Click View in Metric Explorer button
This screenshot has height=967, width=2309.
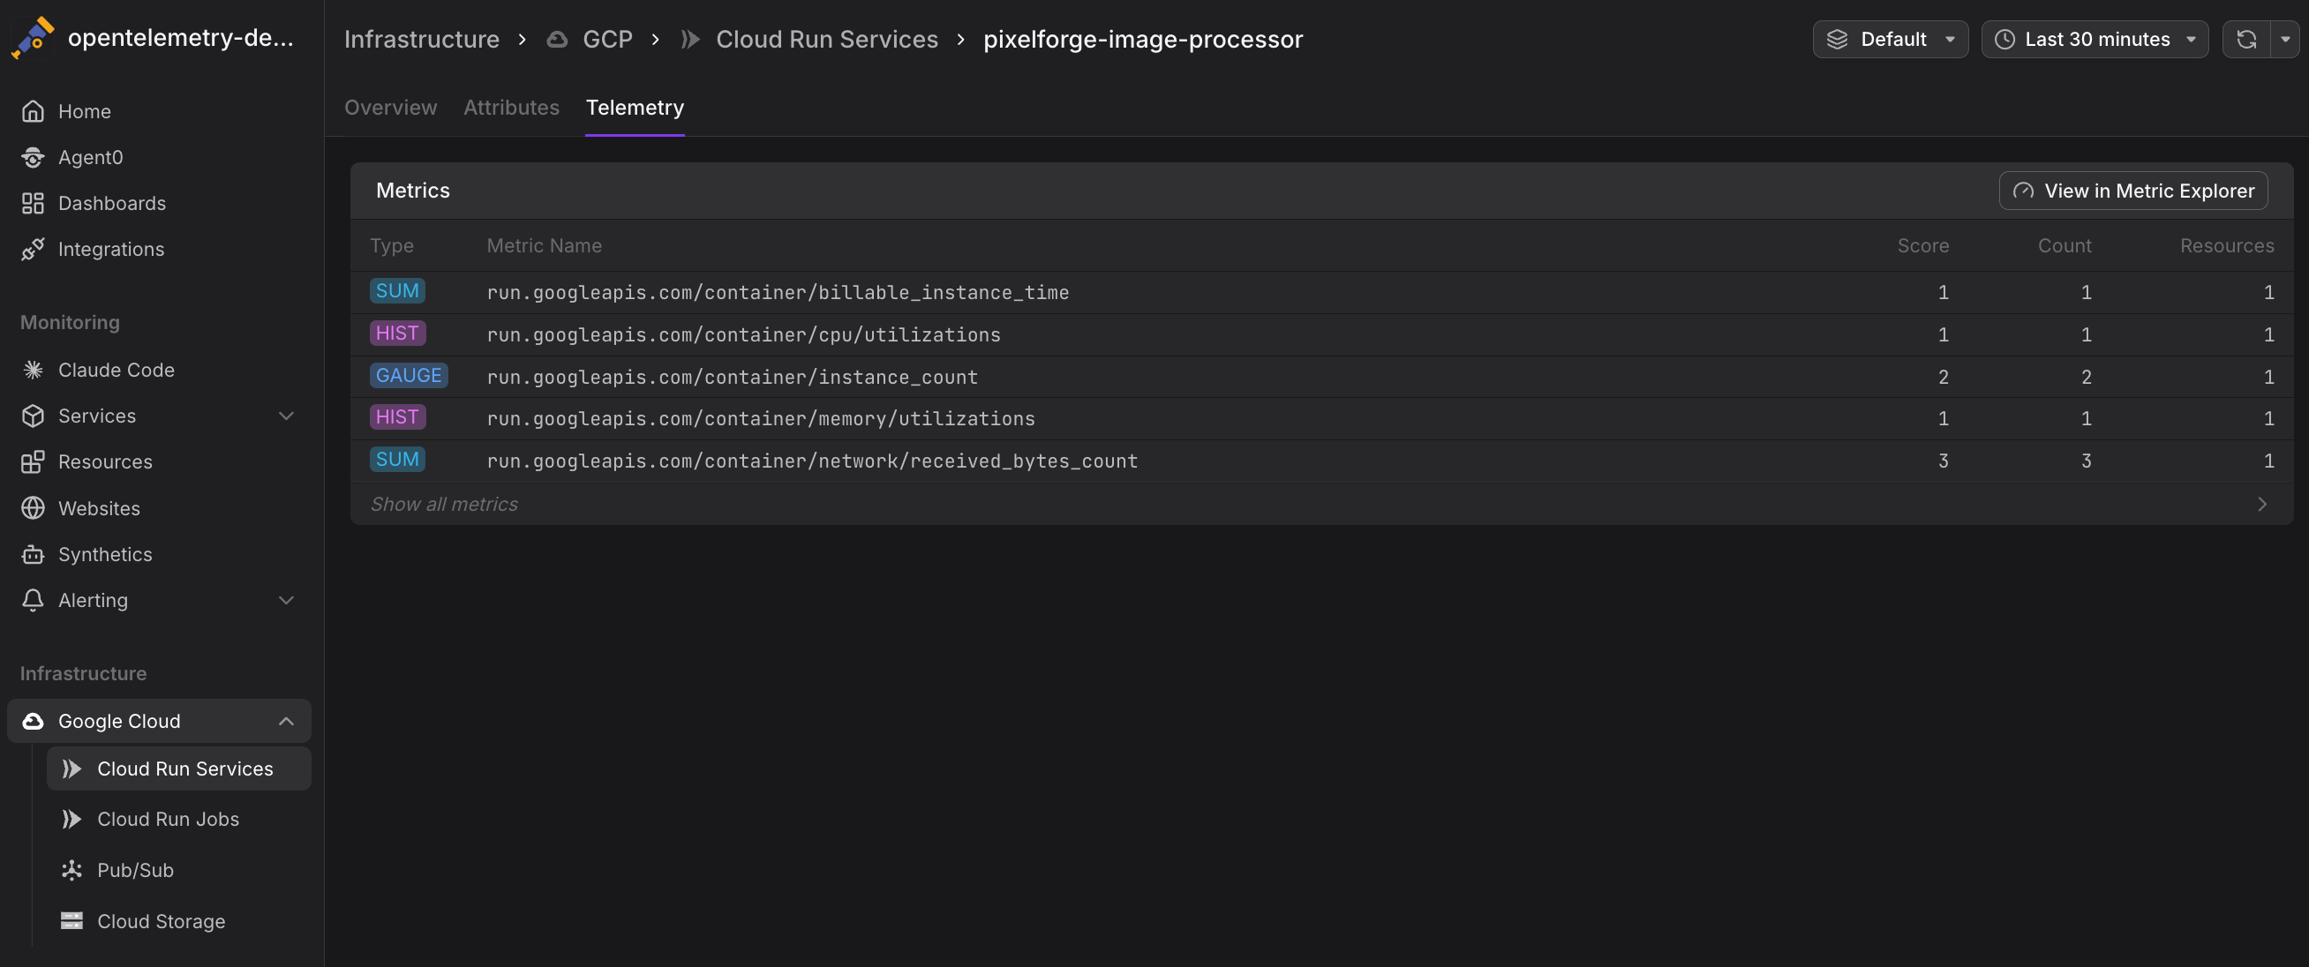(x=2133, y=191)
